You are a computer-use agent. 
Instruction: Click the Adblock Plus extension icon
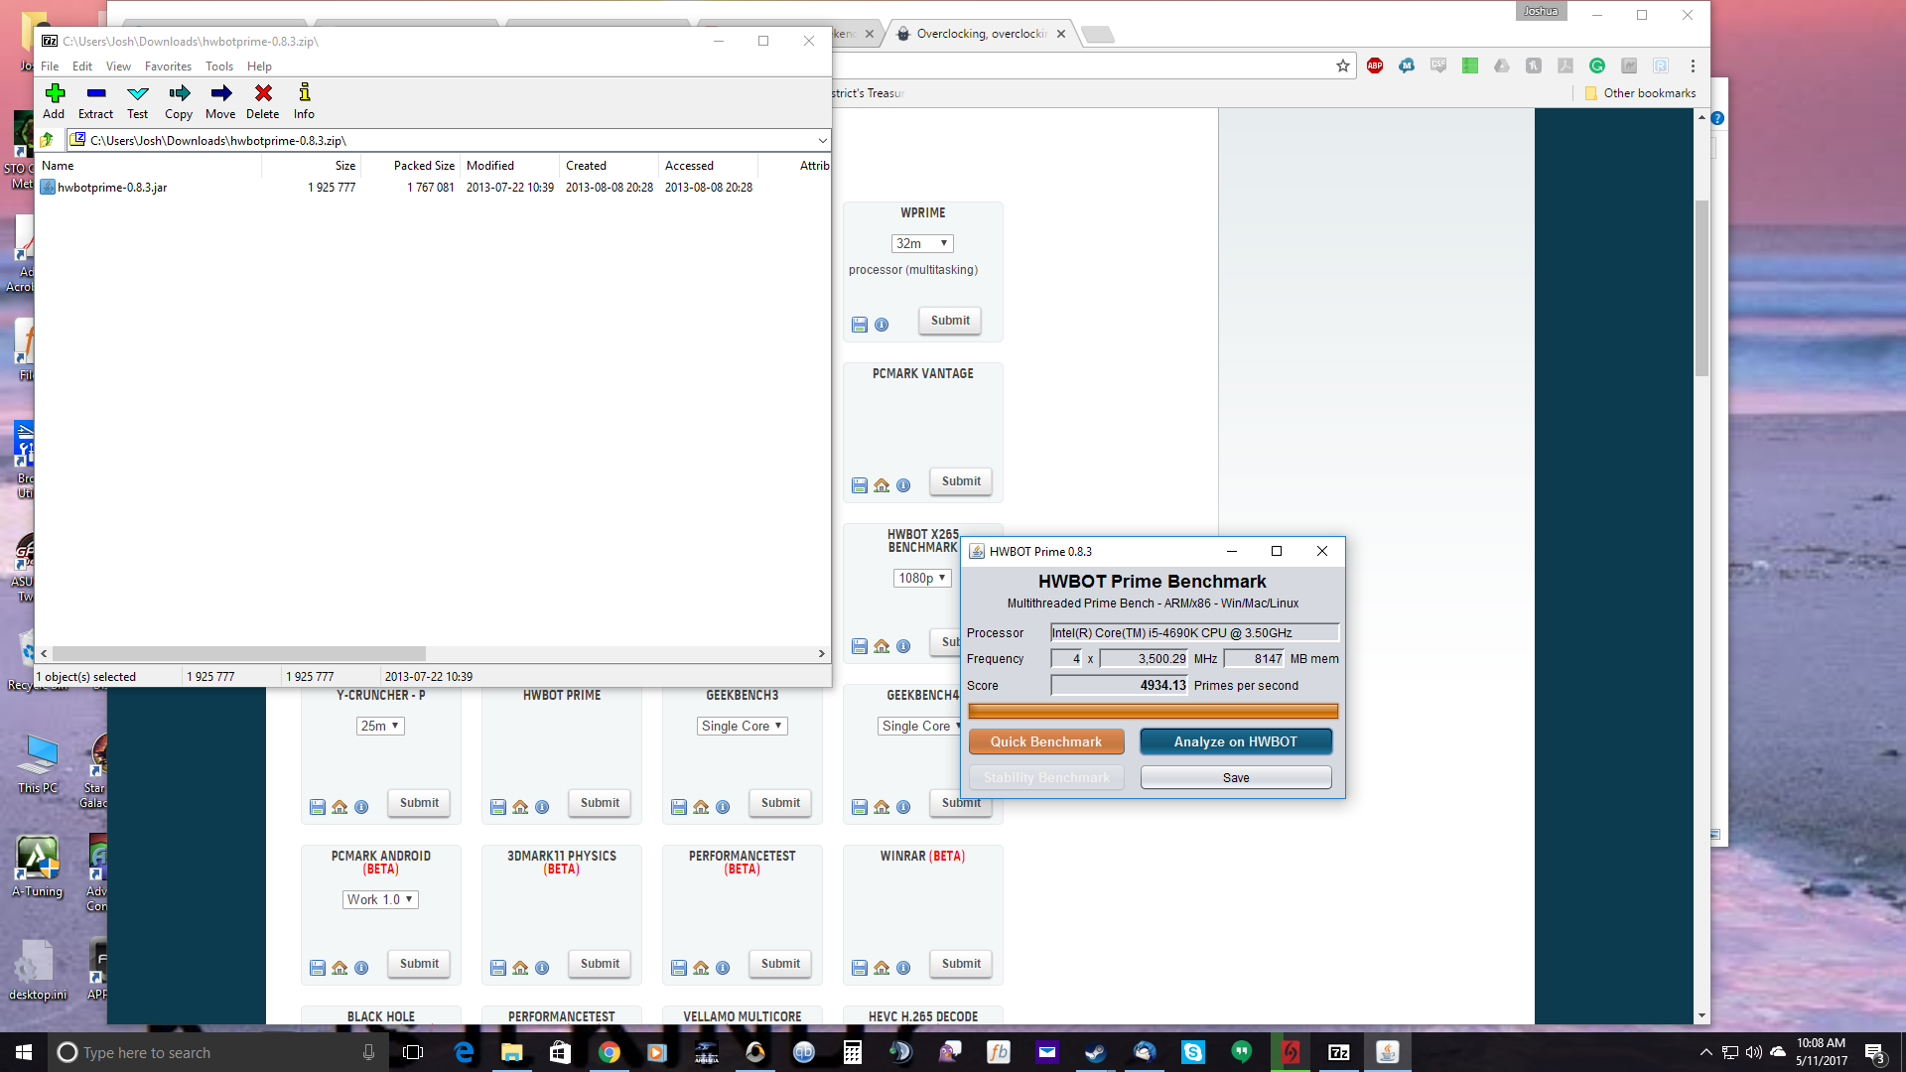pos(1375,66)
